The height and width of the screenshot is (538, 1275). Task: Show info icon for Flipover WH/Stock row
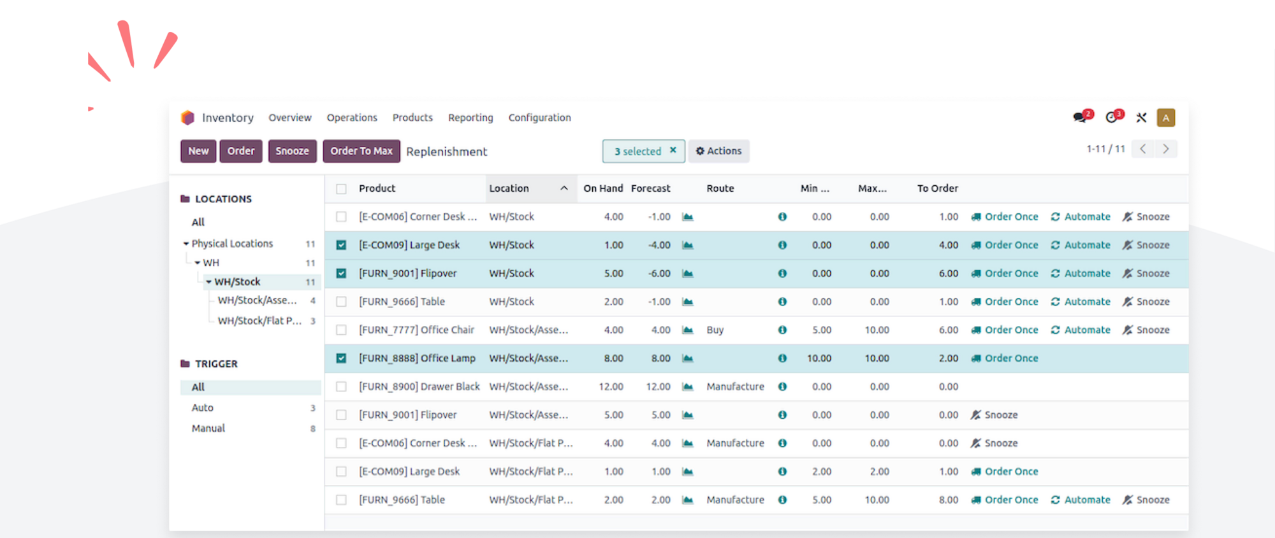tap(782, 273)
